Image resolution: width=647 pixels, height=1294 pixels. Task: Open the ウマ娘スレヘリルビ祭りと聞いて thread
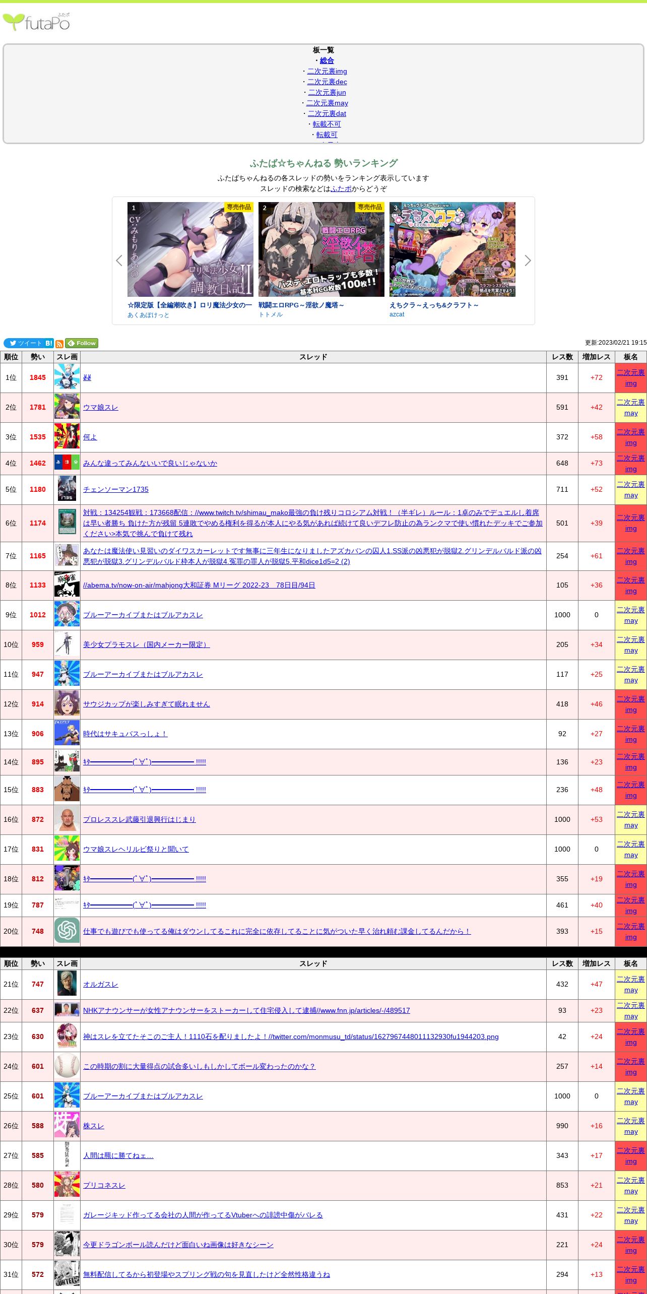(x=136, y=849)
